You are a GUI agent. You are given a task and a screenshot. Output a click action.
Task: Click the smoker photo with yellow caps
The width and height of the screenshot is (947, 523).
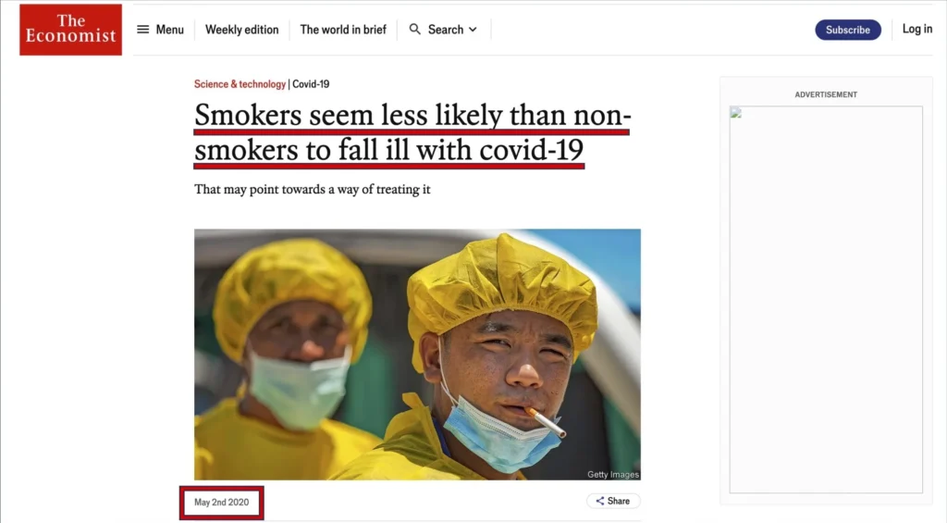click(417, 355)
